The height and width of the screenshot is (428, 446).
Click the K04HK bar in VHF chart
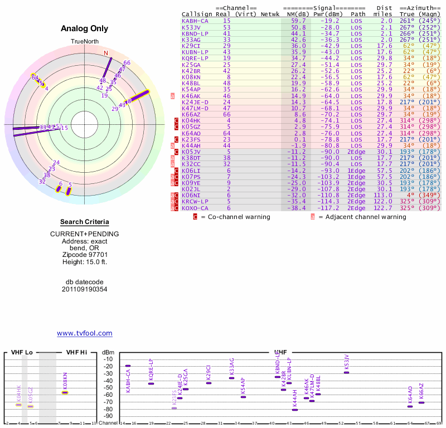[x=19, y=405]
